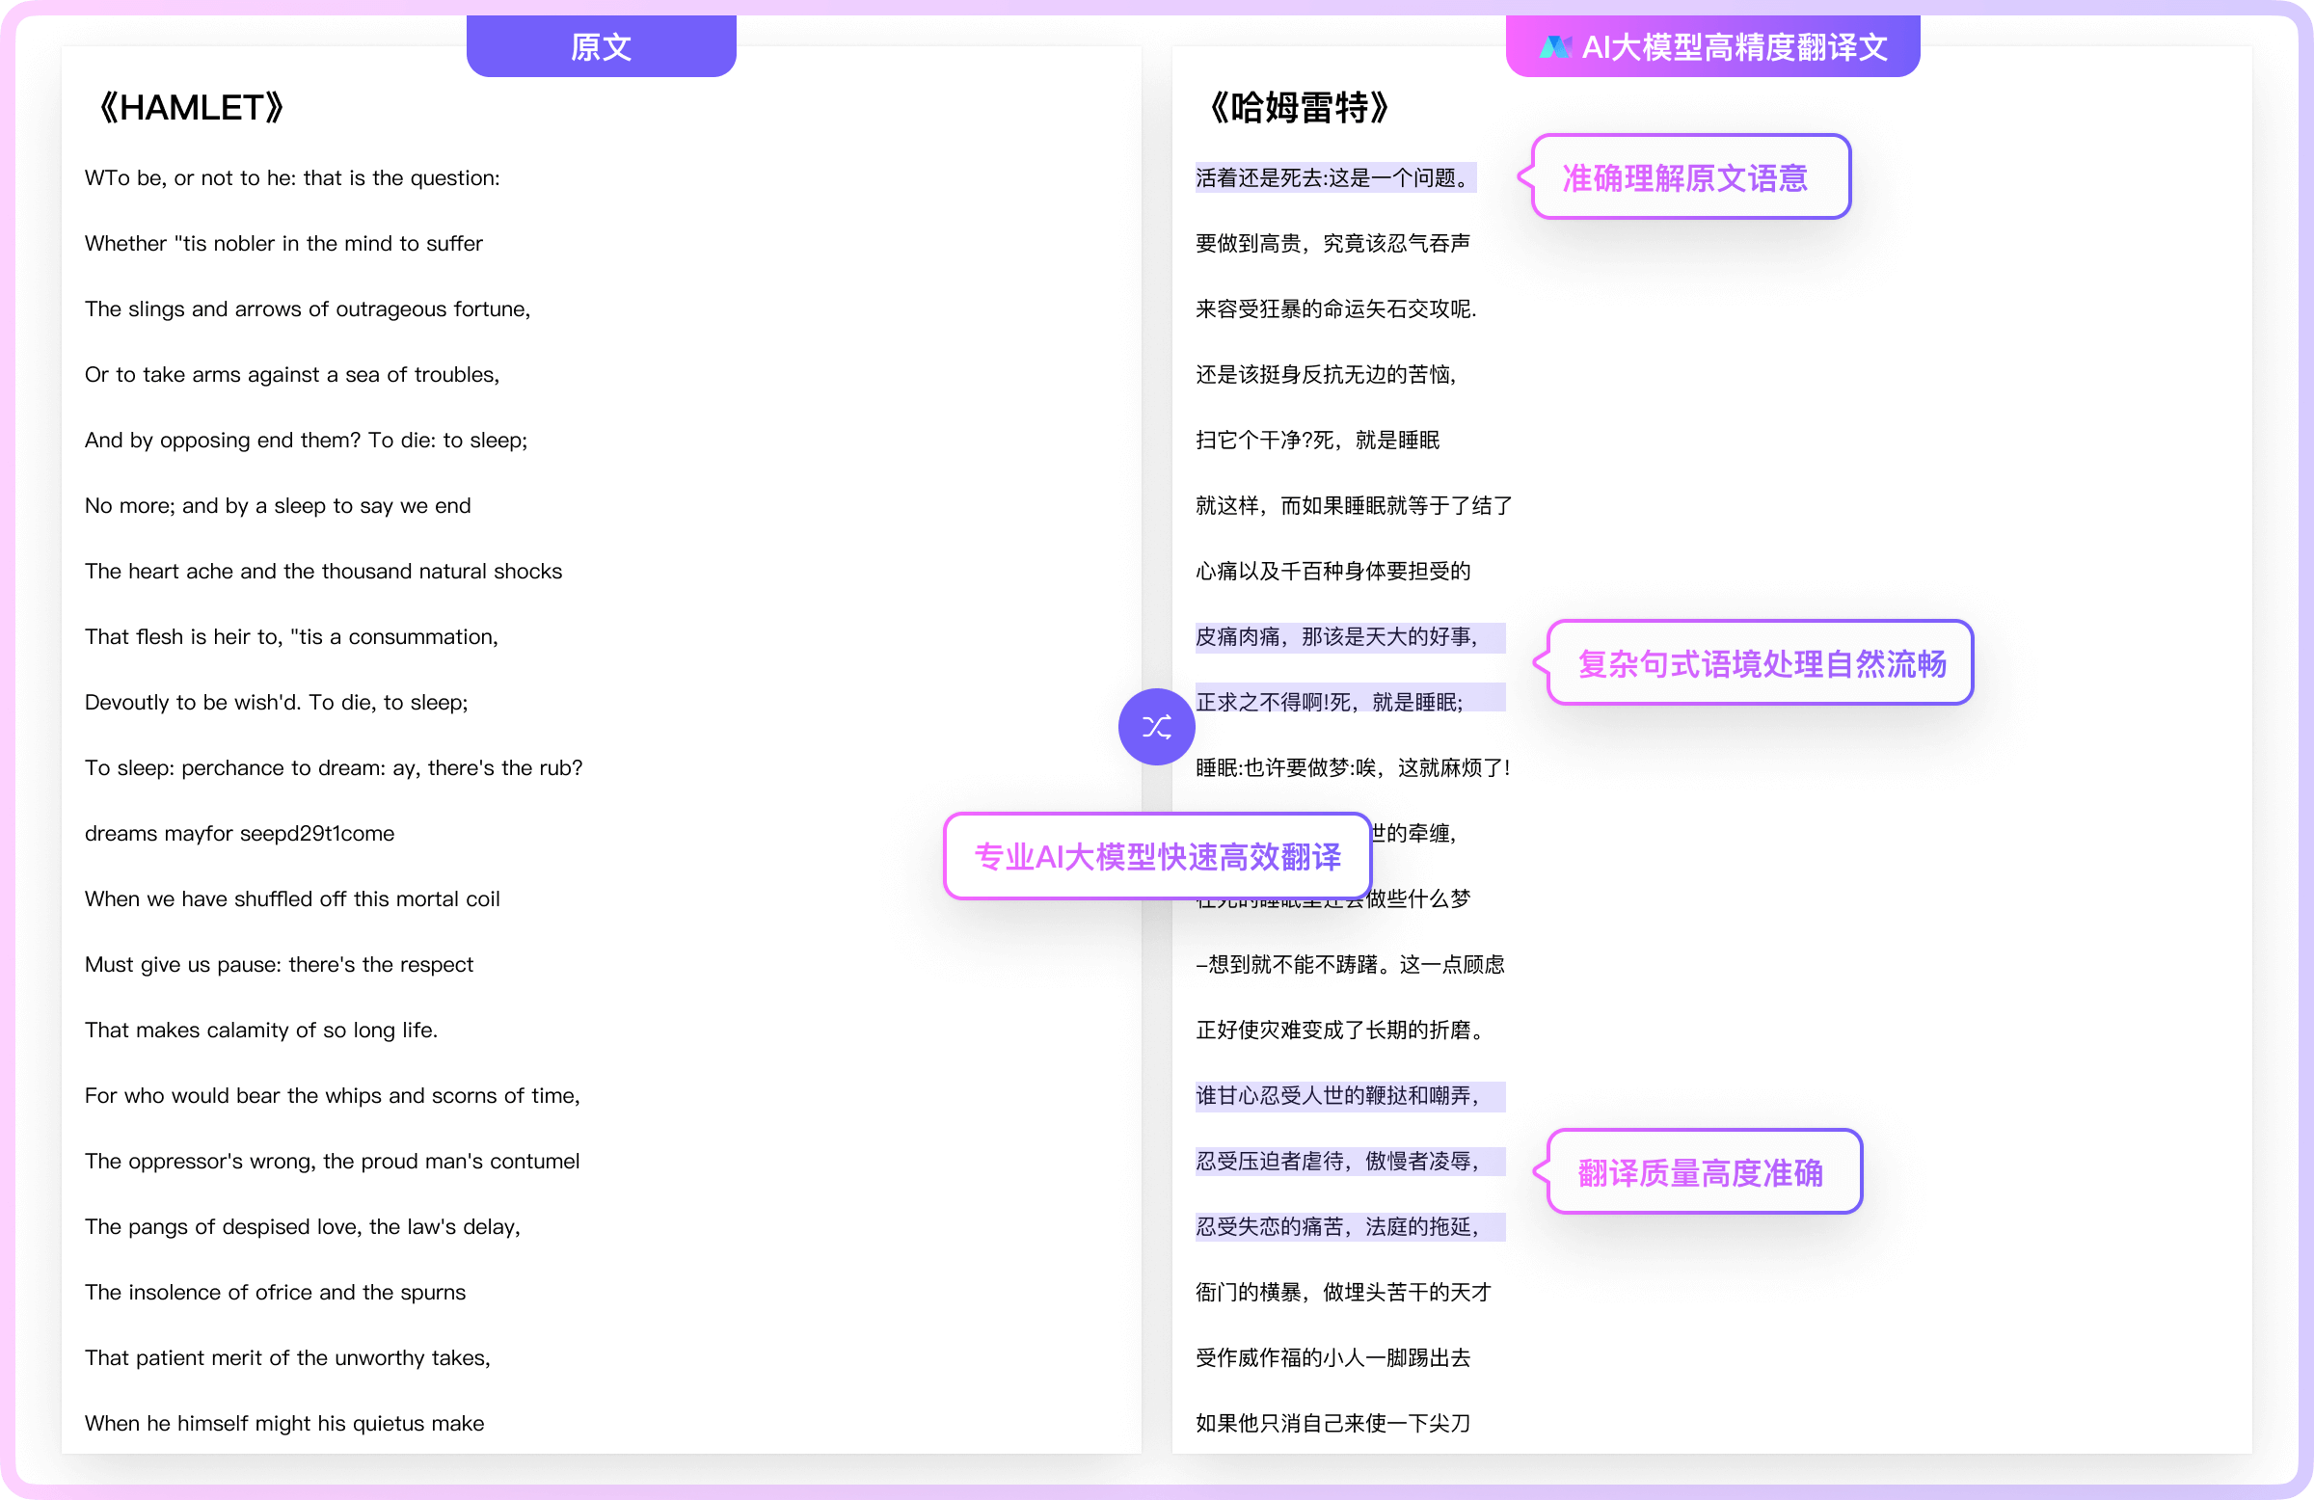This screenshot has width=2314, height=1500.
Task: Click highlighted line 忍受失恋的痛苦，法庭的拖延
Action: [x=1350, y=1227]
